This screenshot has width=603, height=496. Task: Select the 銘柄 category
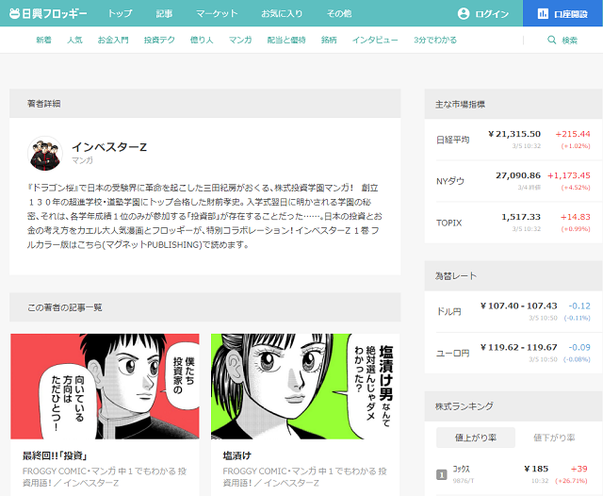(x=329, y=40)
